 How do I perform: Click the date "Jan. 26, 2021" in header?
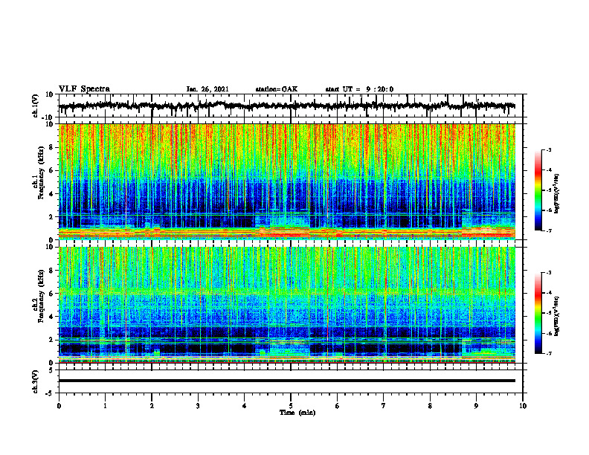(x=207, y=89)
